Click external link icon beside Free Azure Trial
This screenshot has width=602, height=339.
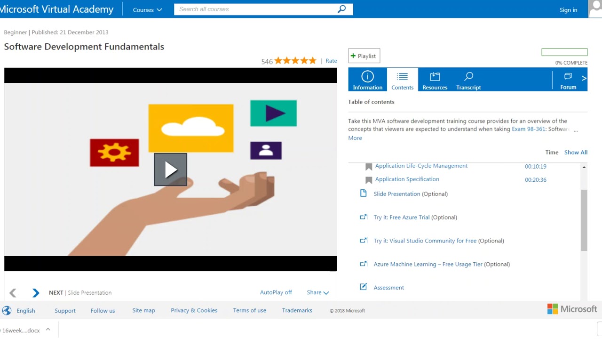(363, 217)
